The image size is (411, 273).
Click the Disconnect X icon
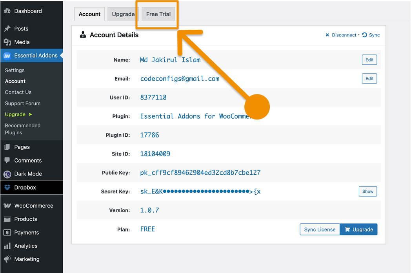327,35
